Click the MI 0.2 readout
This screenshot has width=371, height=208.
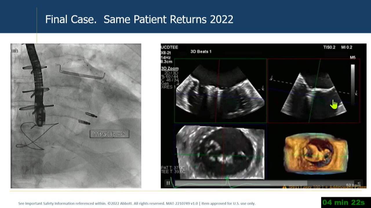(x=347, y=47)
